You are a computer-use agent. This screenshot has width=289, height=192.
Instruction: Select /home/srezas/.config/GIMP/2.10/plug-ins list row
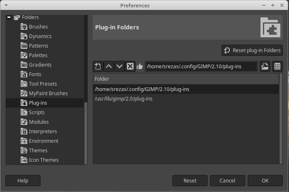point(186,89)
